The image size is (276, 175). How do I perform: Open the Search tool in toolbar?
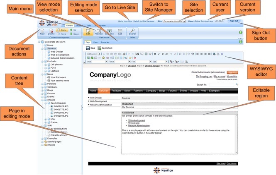coord(132,31)
